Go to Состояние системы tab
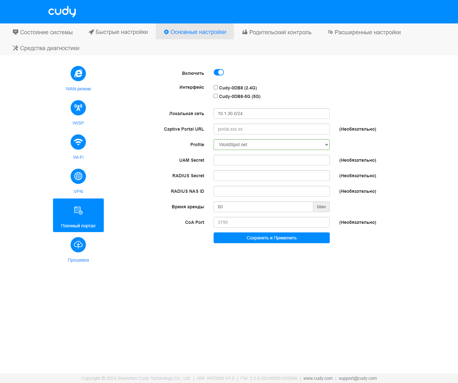 click(43, 32)
